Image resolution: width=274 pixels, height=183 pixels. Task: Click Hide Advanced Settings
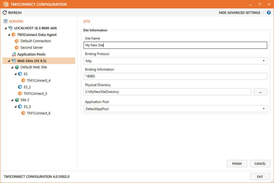pos(240,13)
